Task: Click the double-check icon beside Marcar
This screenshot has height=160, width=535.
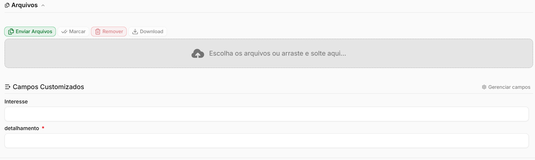Action: pyautogui.click(x=64, y=32)
